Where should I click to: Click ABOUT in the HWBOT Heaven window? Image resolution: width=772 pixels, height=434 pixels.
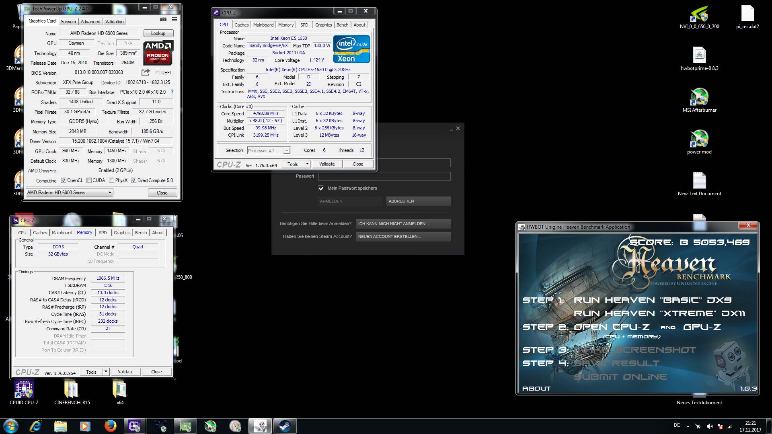(536, 389)
